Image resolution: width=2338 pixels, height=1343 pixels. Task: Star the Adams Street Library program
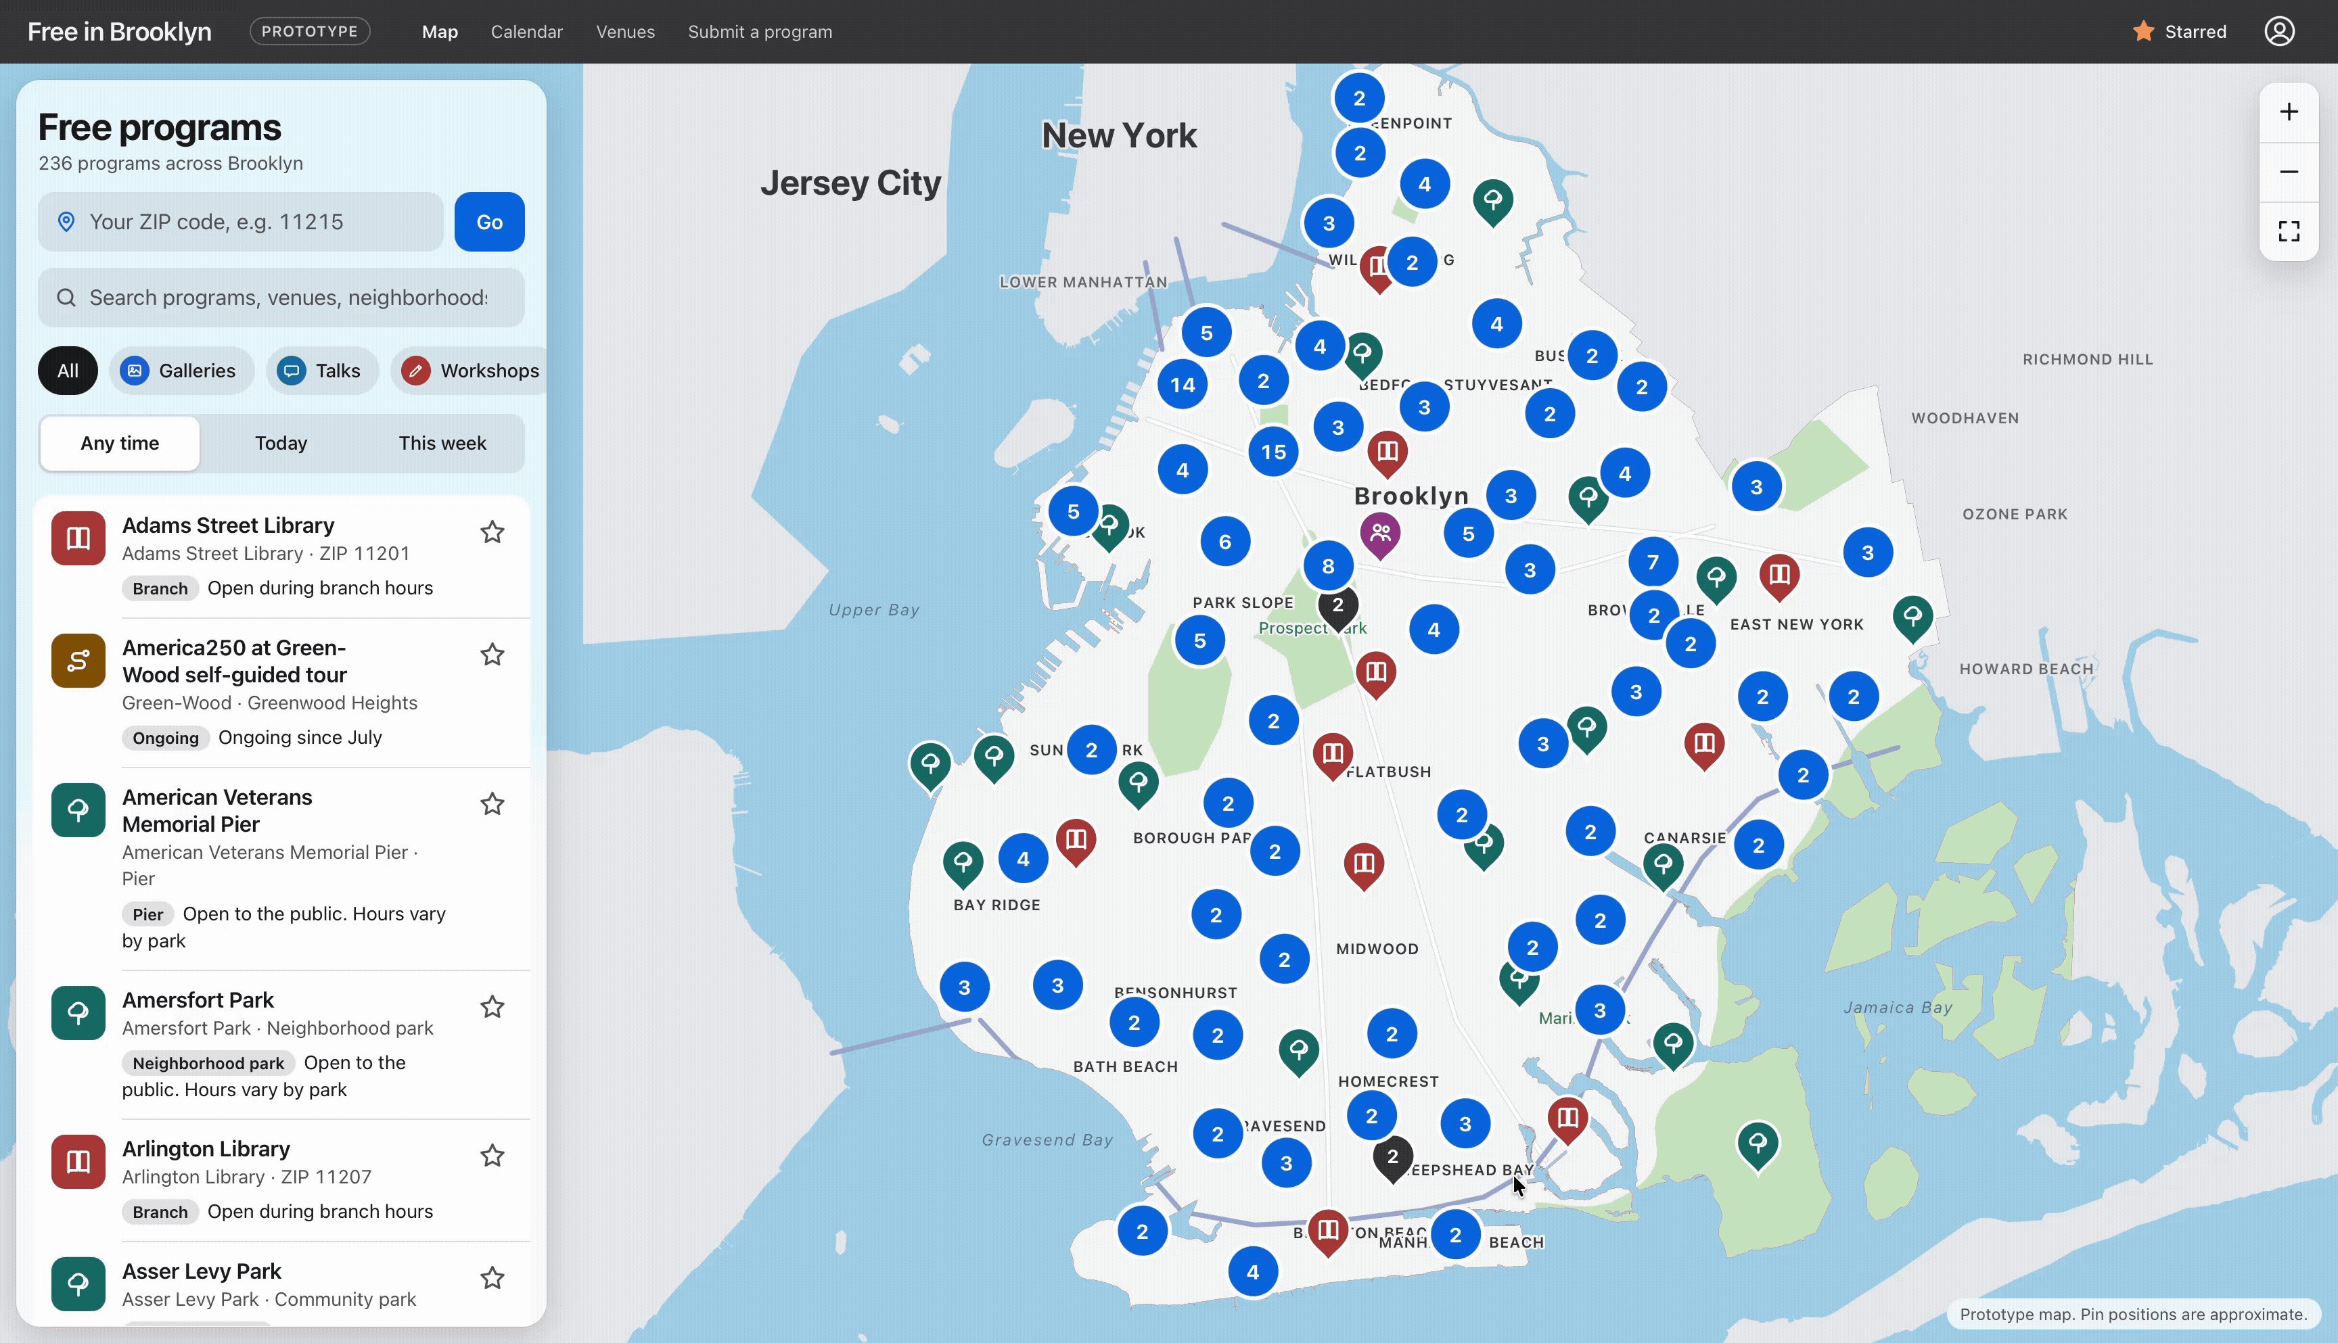coord(492,532)
